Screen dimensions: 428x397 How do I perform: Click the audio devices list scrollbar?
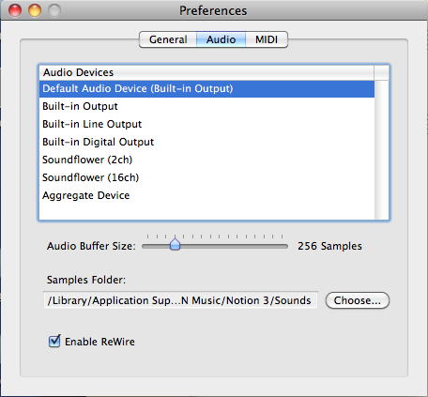[x=381, y=150]
